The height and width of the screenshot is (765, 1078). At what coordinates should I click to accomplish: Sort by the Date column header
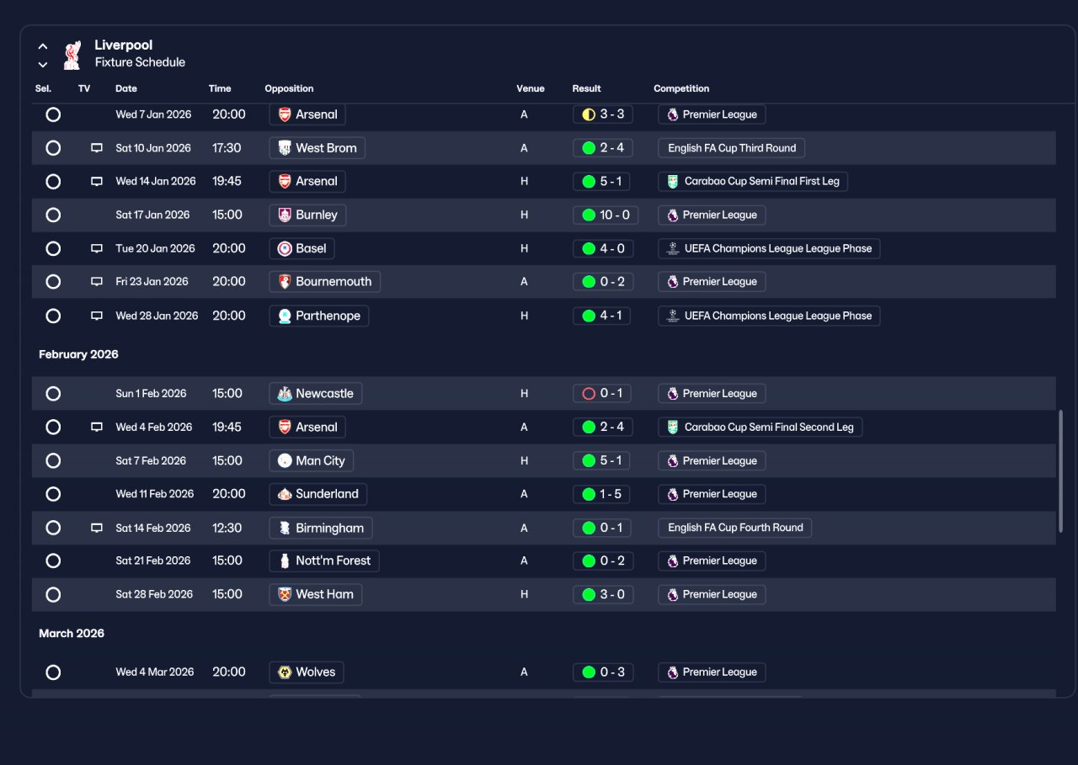[x=126, y=88]
